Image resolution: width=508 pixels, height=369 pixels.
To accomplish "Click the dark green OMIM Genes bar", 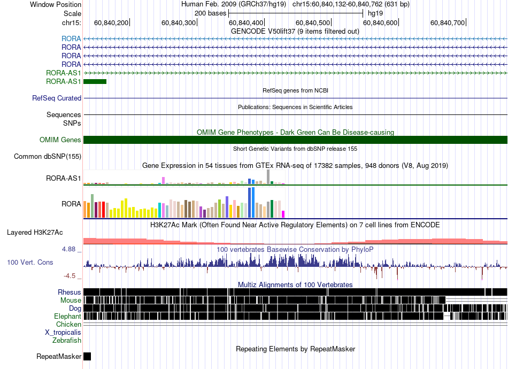I will [295, 140].
